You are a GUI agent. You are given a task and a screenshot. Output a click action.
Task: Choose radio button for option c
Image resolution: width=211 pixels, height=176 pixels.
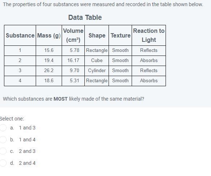(x=3, y=151)
